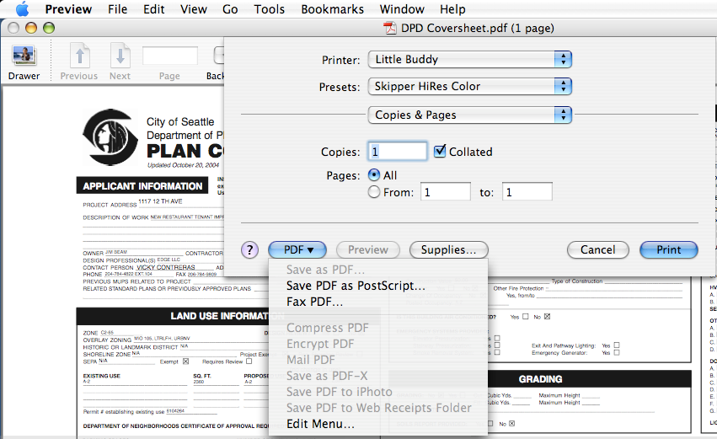Choose Save as PDF-X menu item
This screenshot has width=717, height=439.
coord(378,376)
